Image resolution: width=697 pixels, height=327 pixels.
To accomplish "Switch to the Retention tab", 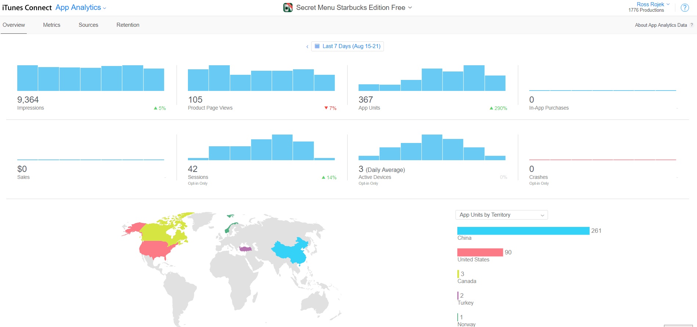I will point(128,25).
